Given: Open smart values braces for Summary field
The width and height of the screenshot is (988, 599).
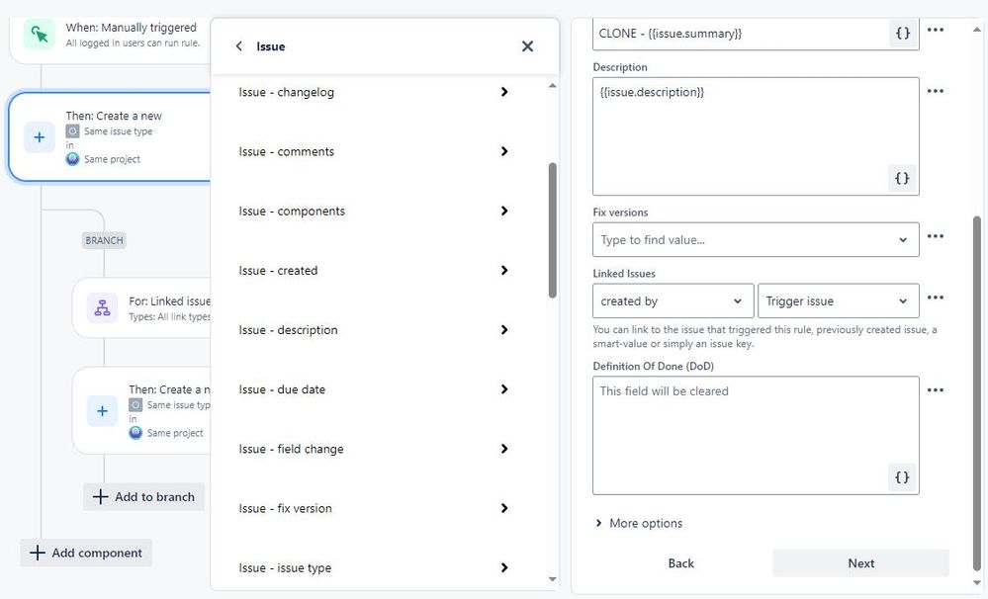Looking at the screenshot, I should pos(903,33).
